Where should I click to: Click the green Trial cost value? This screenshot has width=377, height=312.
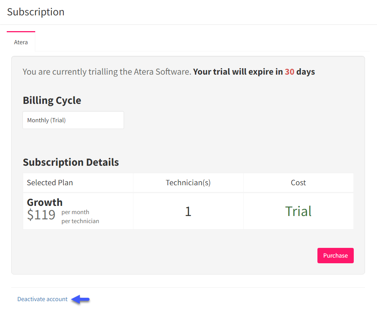298,211
